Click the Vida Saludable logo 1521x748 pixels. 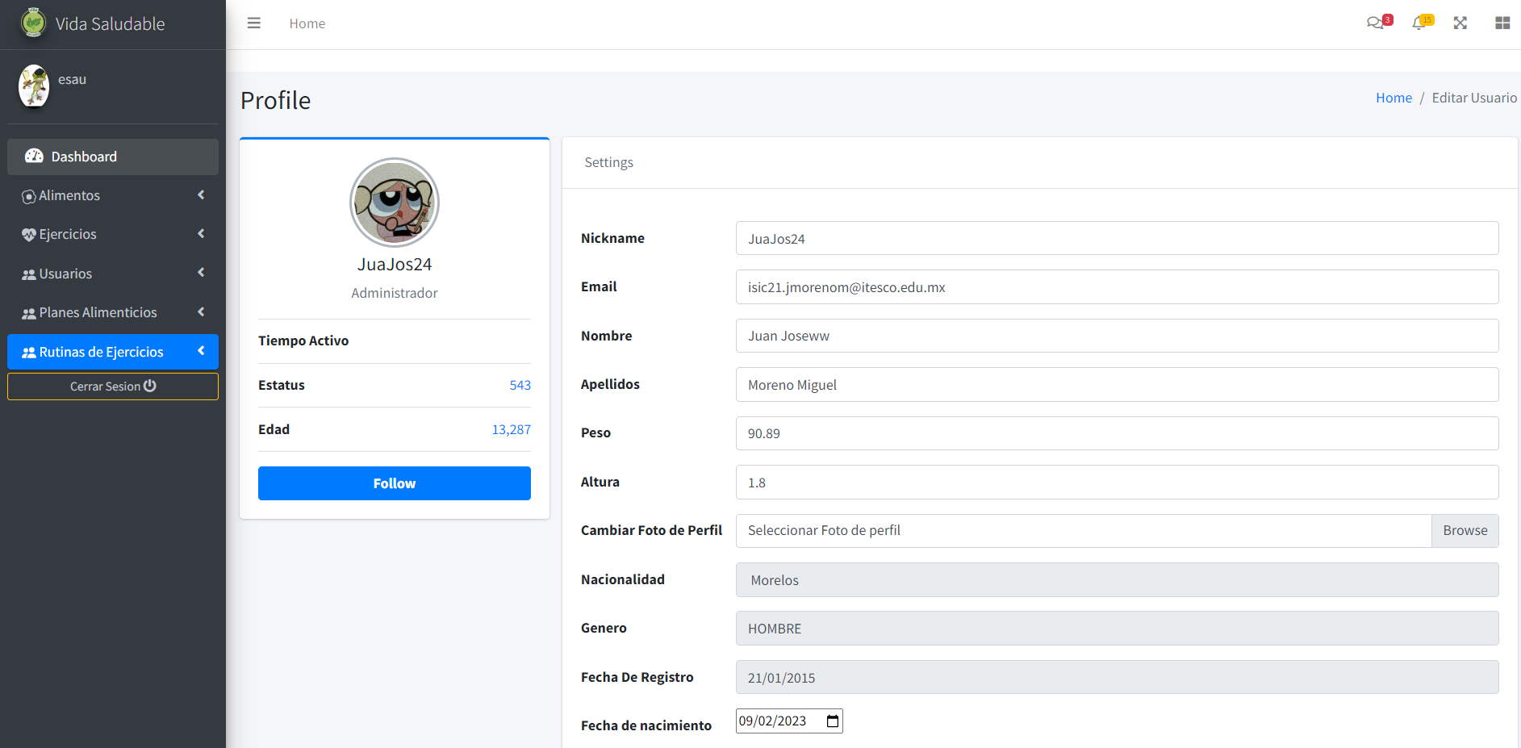pos(33,23)
